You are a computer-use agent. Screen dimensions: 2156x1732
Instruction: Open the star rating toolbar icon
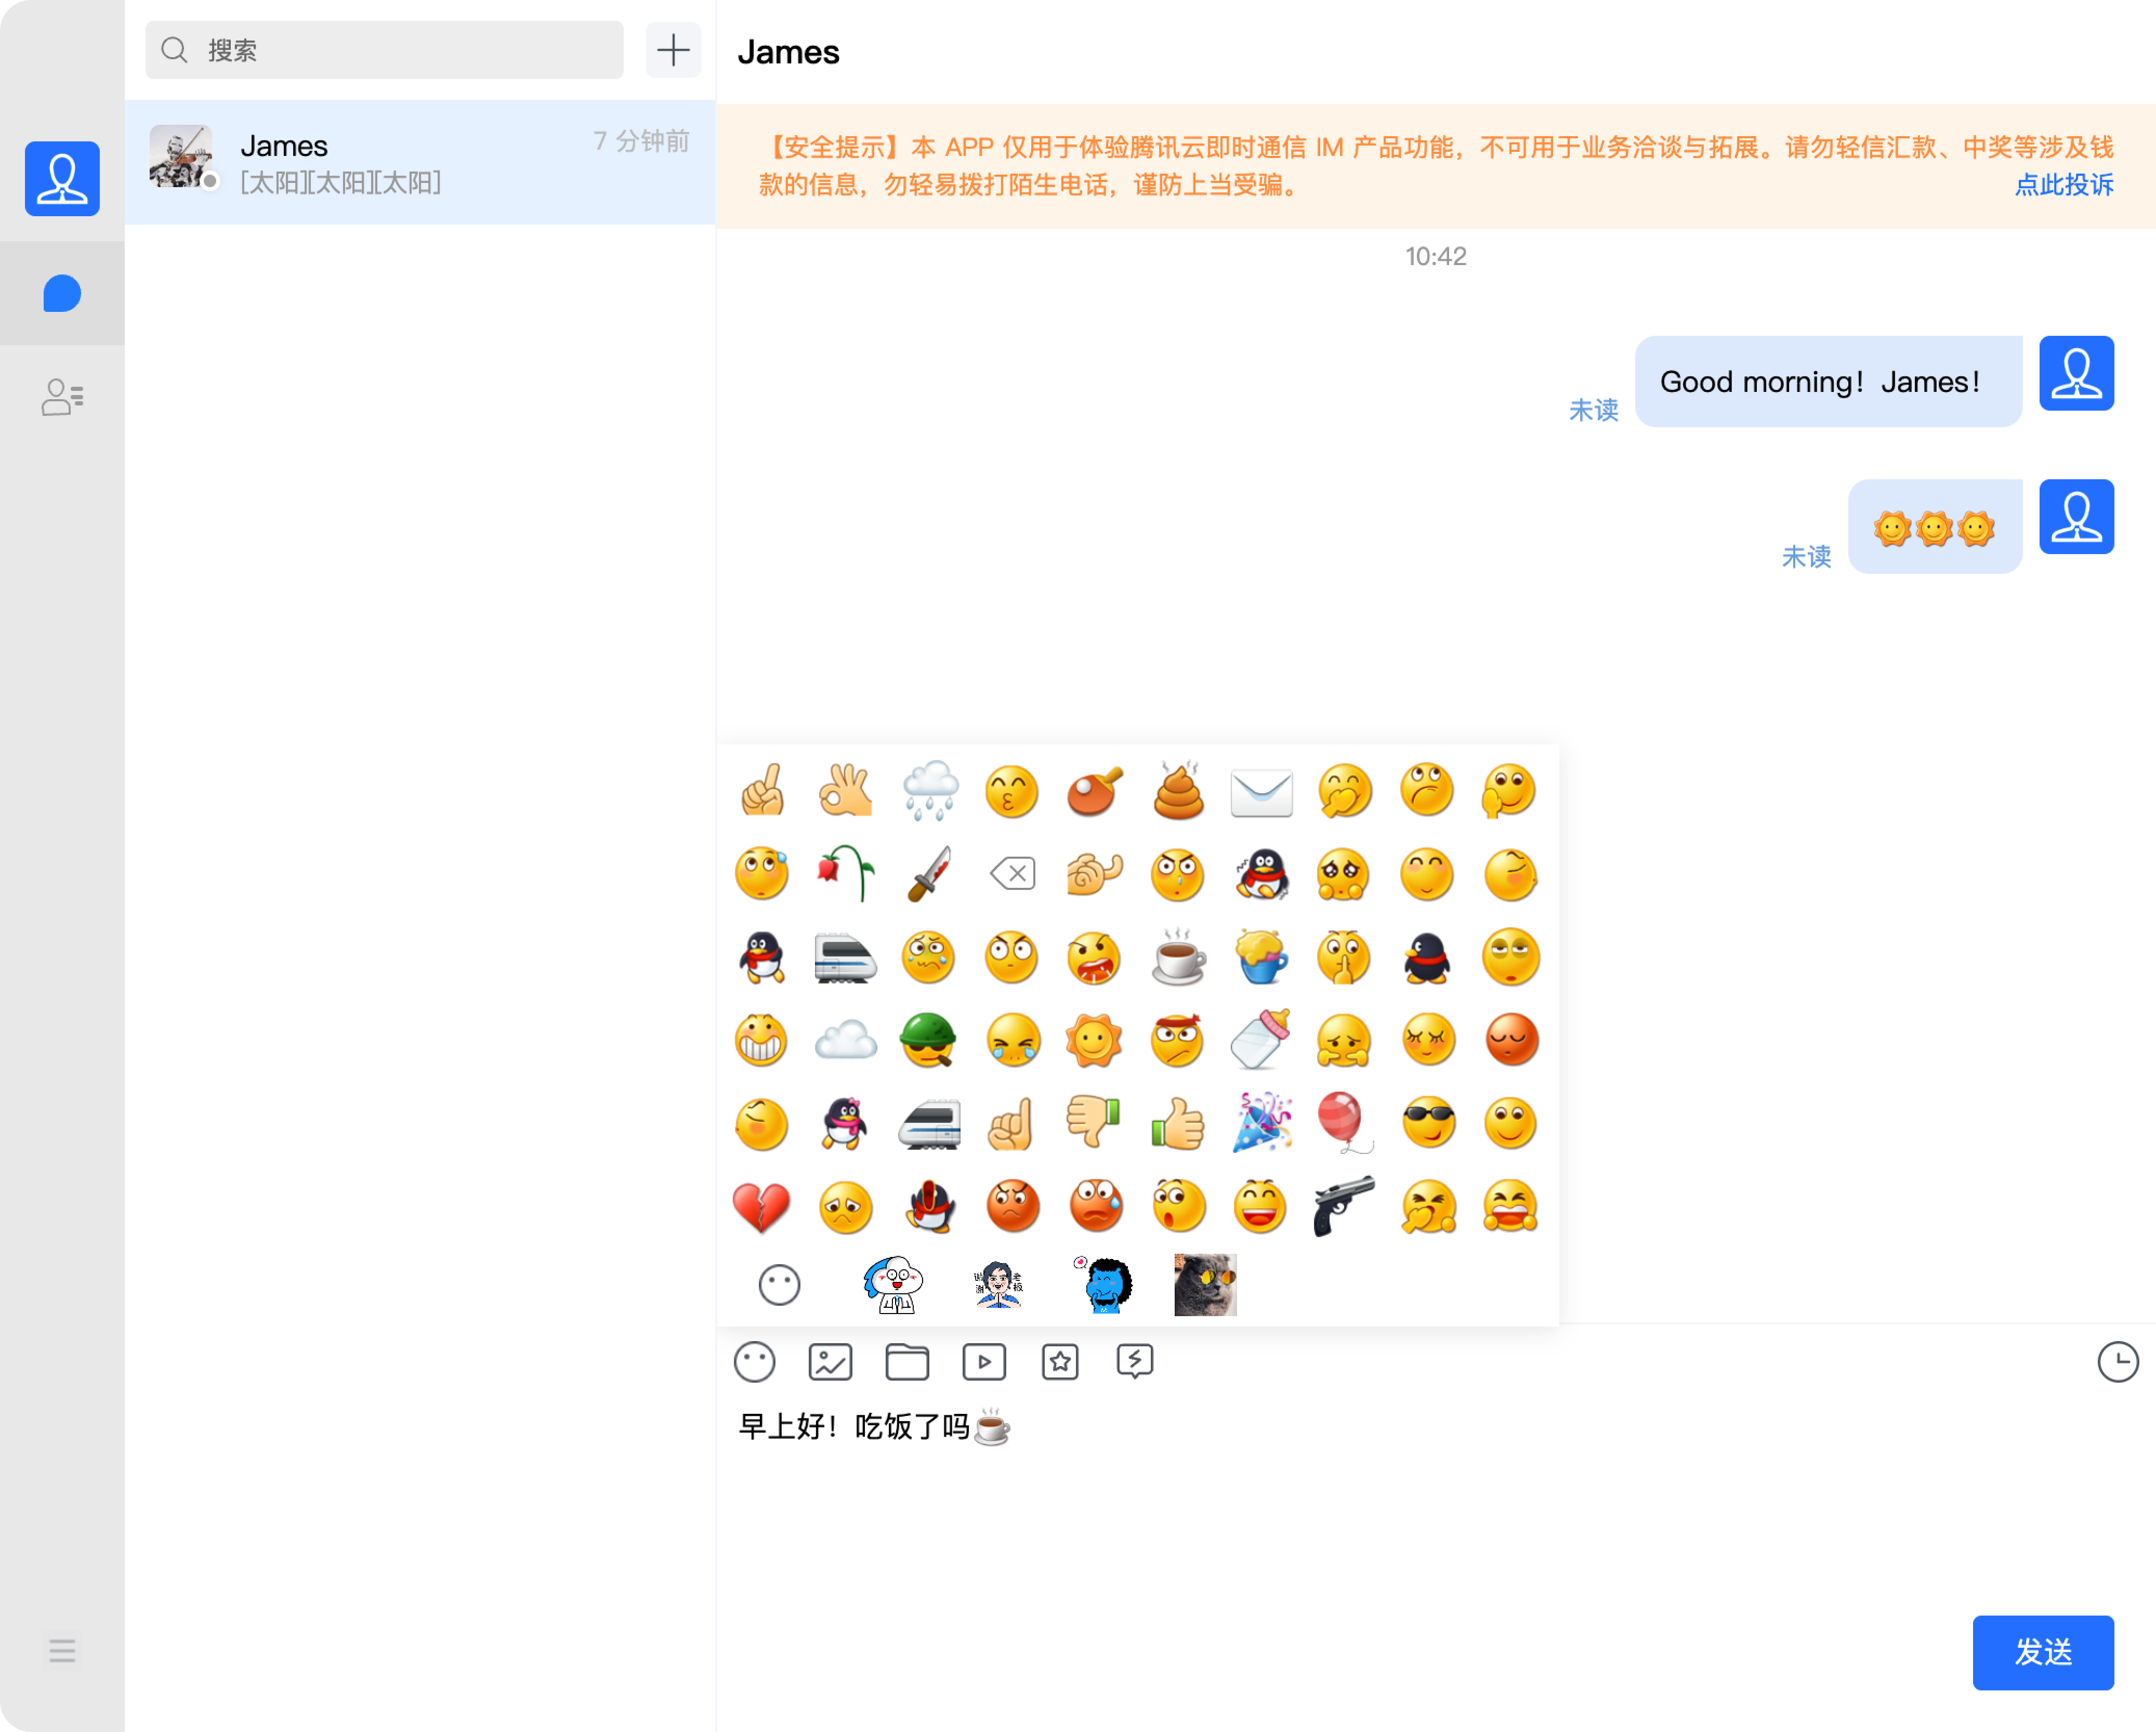pos(1060,1362)
